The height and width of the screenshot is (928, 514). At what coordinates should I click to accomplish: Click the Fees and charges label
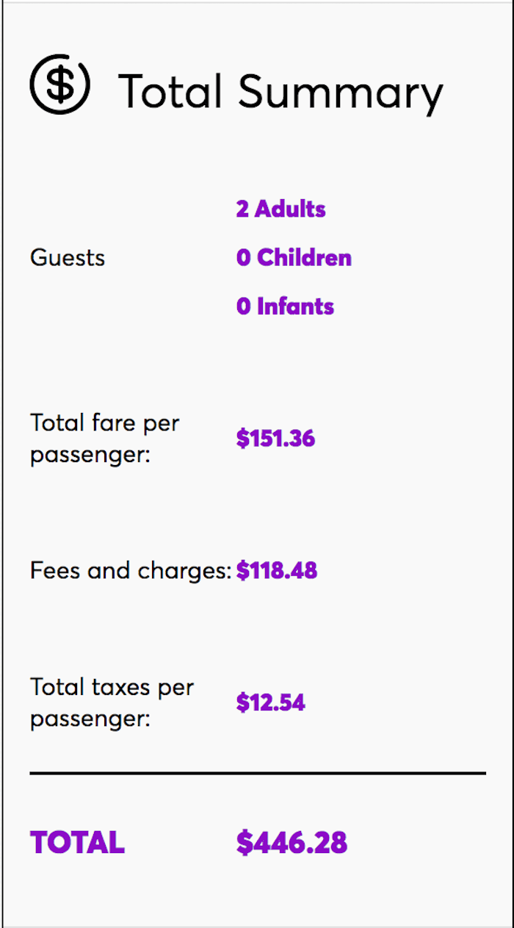[x=131, y=571]
